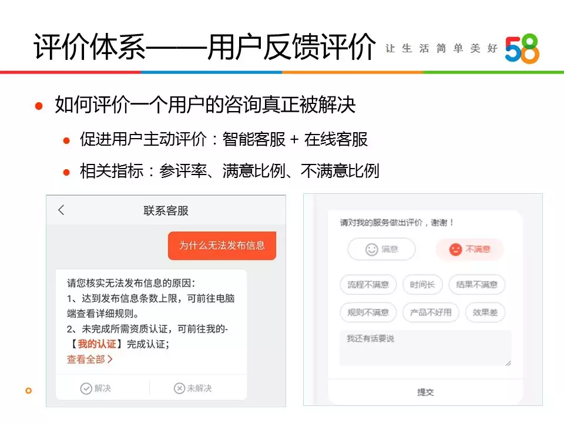Click the 我还有话要说 text box
The height and width of the screenshot is (423, 564).
pyautogui.click(x=425, y=348)
